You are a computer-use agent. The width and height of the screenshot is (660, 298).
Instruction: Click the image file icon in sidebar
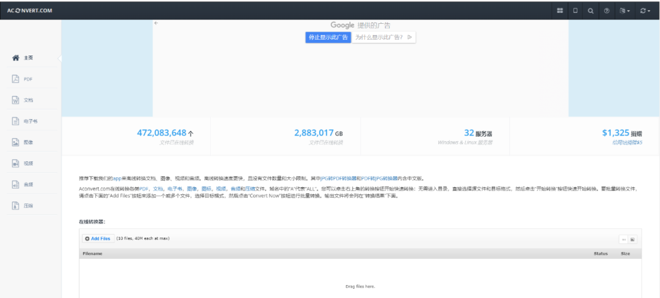pos(15,142)
